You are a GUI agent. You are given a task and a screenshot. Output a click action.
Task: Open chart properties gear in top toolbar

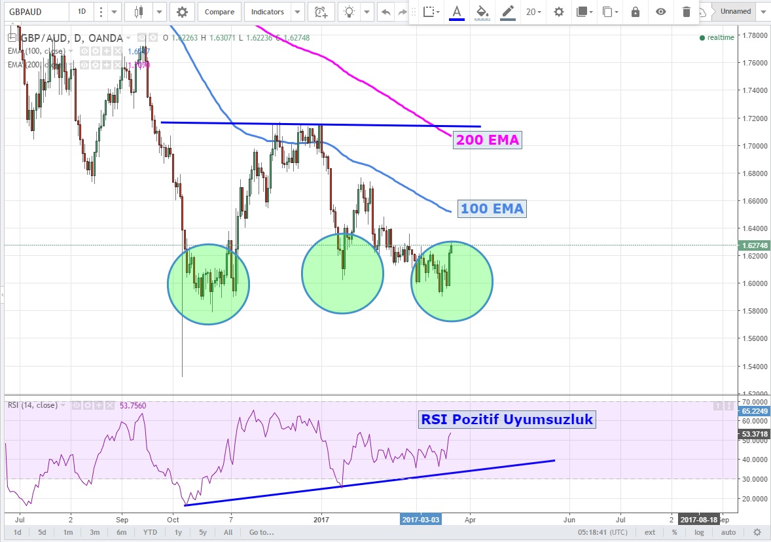182,12
